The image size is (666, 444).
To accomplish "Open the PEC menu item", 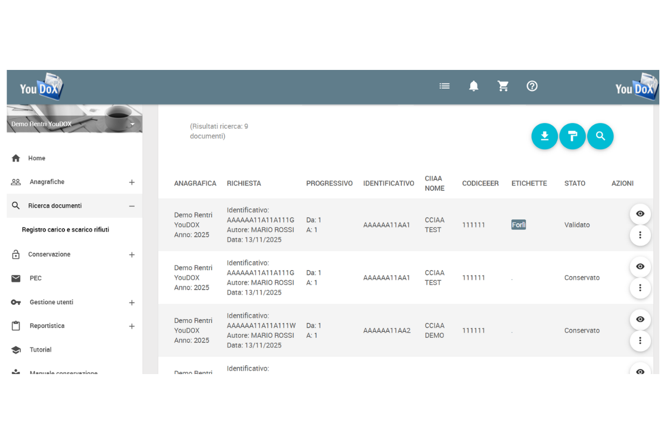I will click(36, 278).
